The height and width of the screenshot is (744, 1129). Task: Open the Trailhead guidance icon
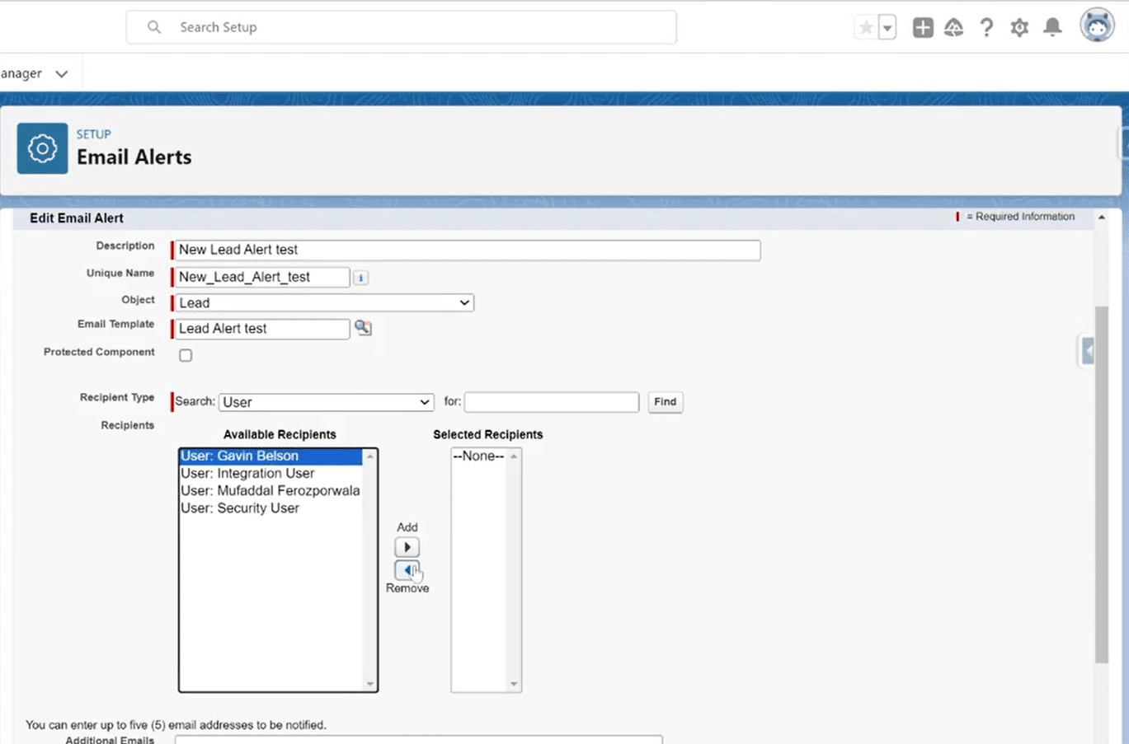pos(953,27)
